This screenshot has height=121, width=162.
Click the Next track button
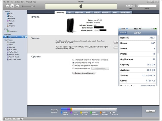pos(17,6)
